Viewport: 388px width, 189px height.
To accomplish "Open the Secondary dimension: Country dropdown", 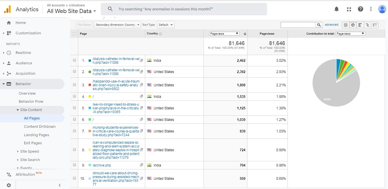I will pyautogui.click(x=117, y=25).
